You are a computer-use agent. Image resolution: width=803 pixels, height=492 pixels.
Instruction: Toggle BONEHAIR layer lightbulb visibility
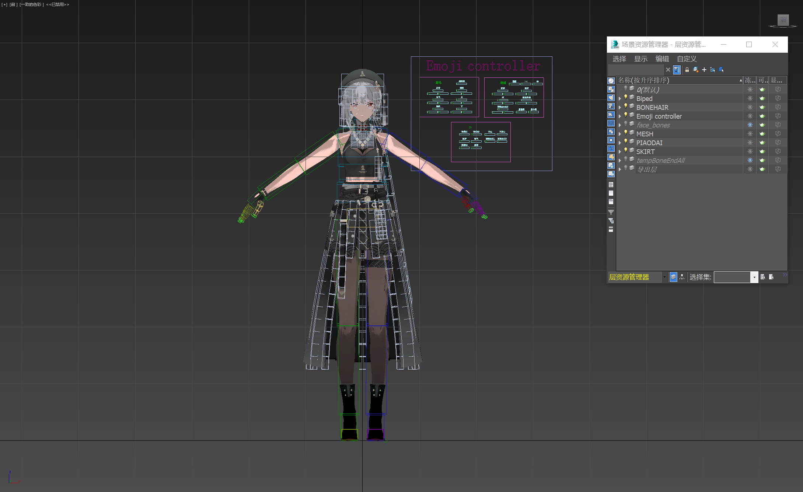point(626,107)
